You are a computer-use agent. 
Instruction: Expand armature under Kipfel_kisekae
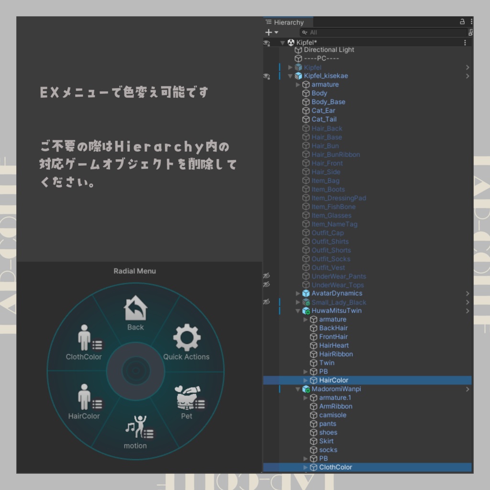point(298,84)
